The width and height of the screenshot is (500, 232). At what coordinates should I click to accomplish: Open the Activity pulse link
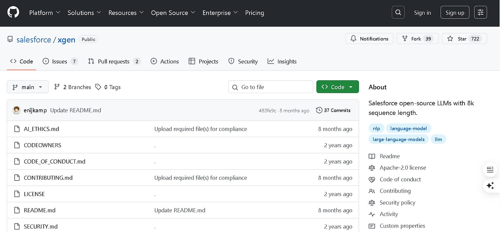[389, 214]
